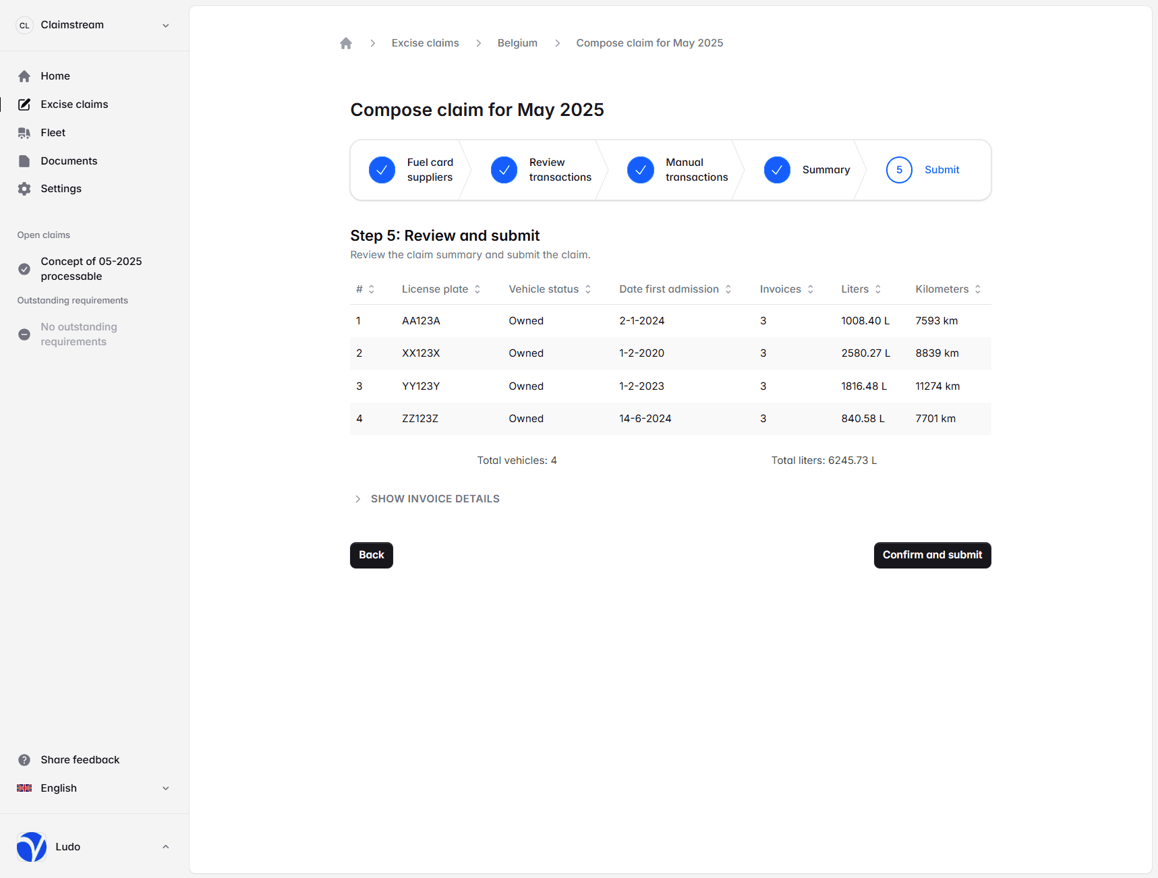This screenshot has height=878, width=1158.
Task: Click the home icon in breadcrumb
Action: click(x=346, y=43)
